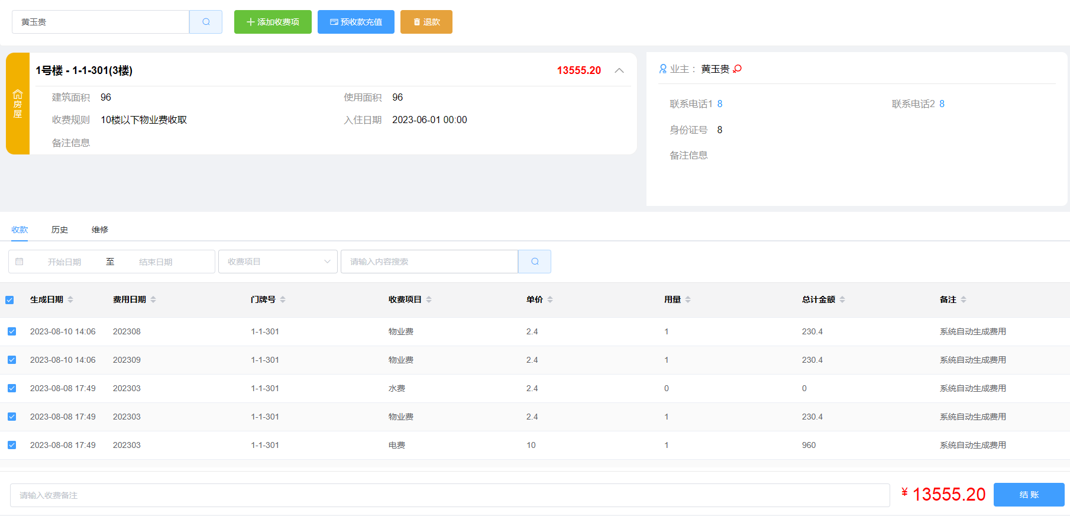Uncheck the 电费 row checkbox
This screenshot has height=516, width=1070.
(x=12, y=445)
